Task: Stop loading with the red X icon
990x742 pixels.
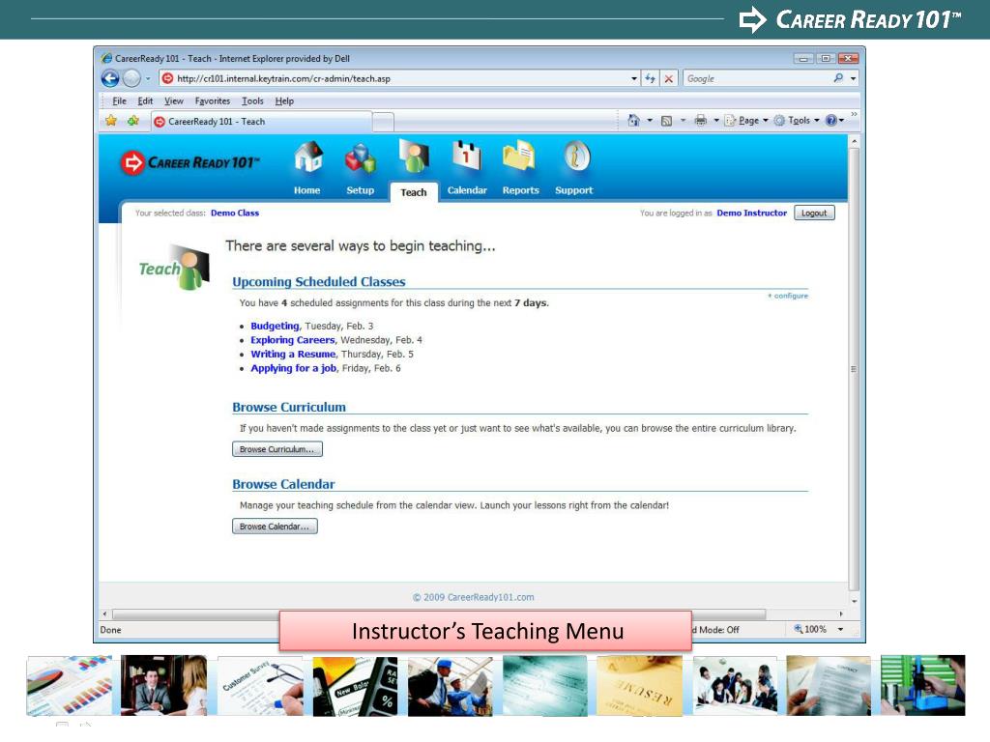Action: pos(669,79)
